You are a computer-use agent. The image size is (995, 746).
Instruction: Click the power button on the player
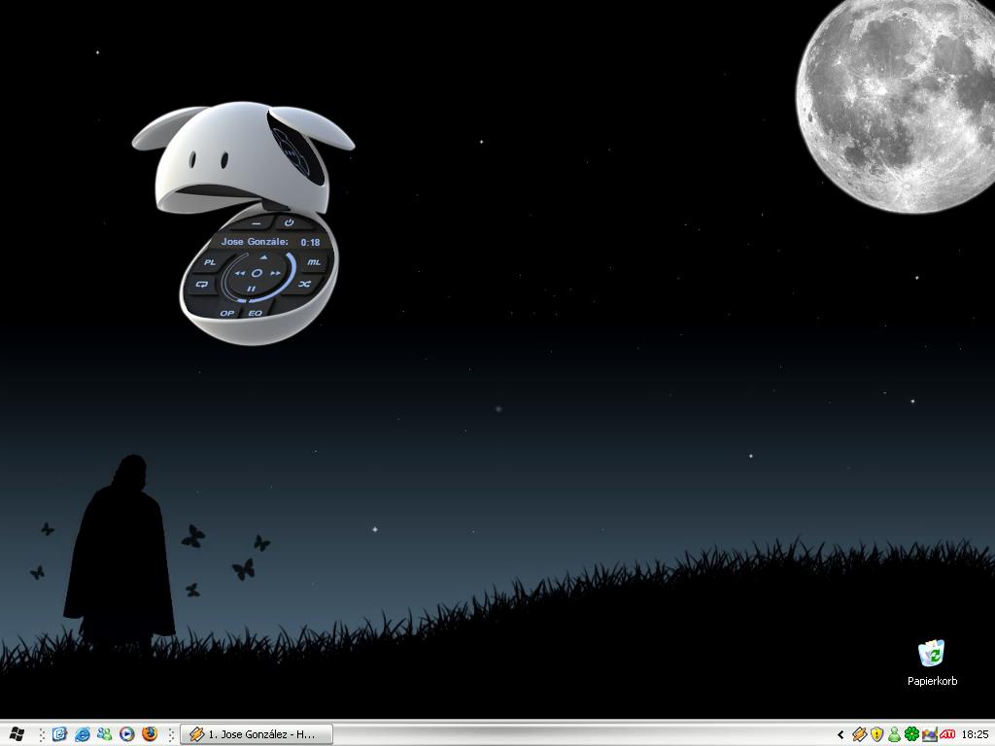(x=289, y=222)
